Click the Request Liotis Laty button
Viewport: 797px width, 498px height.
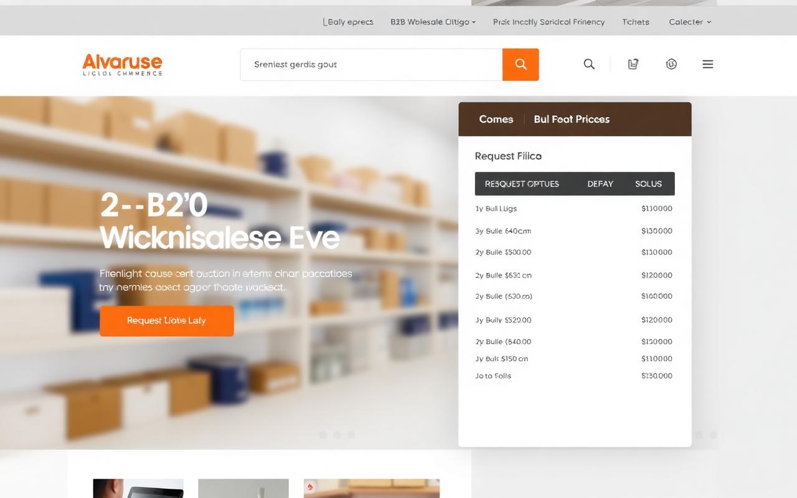click(x=166, y=321)
